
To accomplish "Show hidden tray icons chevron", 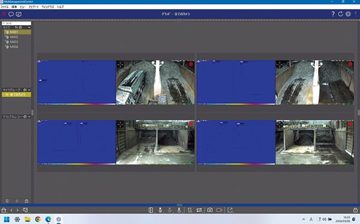I will coord(304,219).
